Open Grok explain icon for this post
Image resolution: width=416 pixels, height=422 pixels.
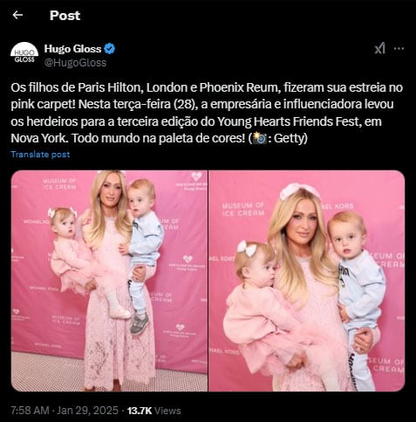[x=379, y=49]
